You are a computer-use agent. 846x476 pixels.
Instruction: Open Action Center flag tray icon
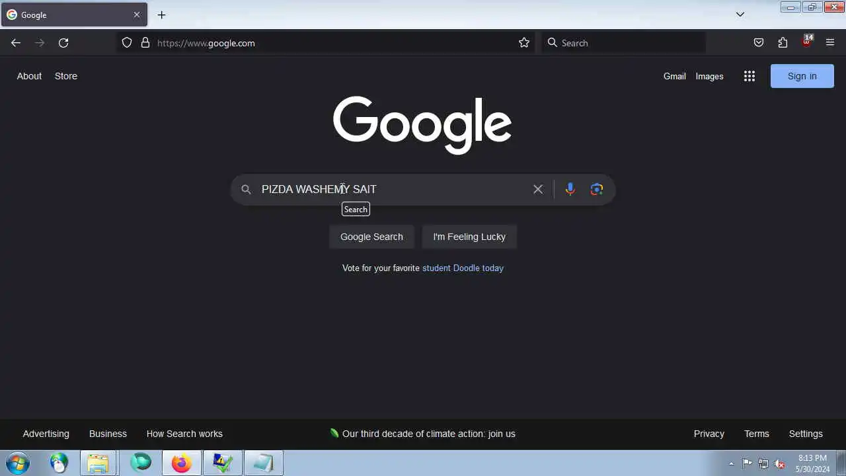pos(748,463)
